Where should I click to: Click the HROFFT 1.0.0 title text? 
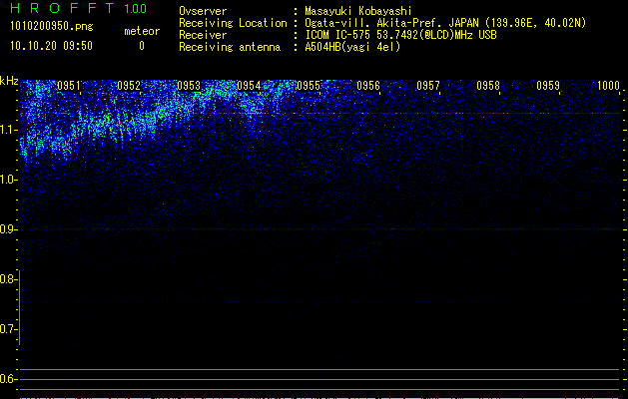click(x=78, y=8)
